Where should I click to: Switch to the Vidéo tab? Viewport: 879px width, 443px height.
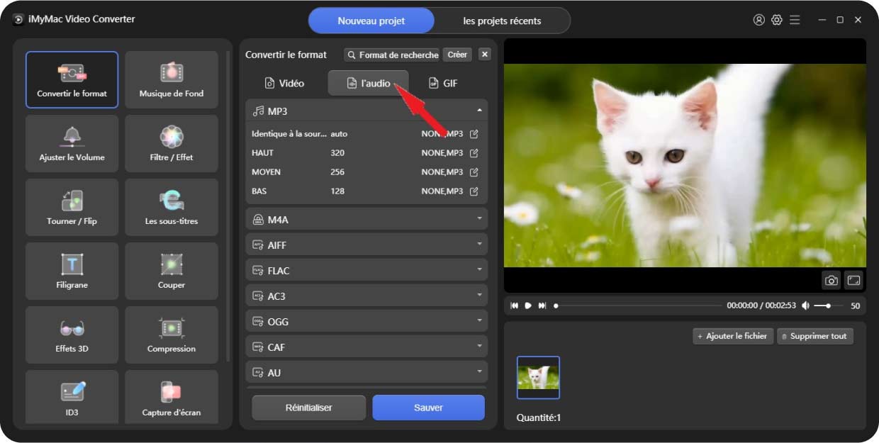284,83
